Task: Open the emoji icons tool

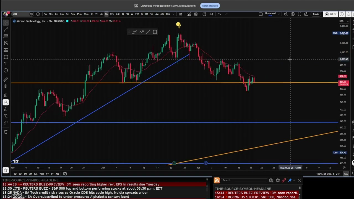Action: [x=6, y=70]
